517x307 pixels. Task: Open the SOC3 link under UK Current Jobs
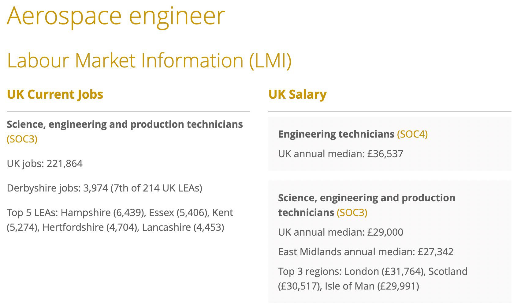(22, 139)
